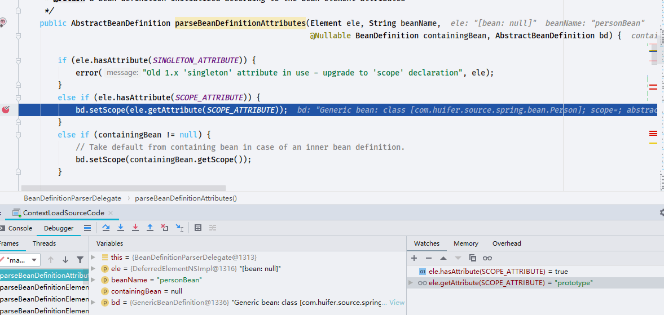Click the Step Over debugger icon
The image size is (664, 315).
coord(106,228)
